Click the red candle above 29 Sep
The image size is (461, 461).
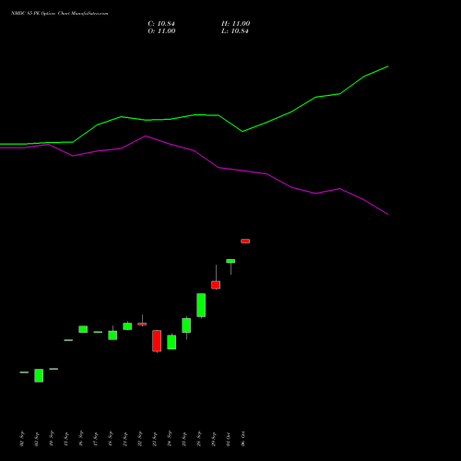tap(216, 285)
